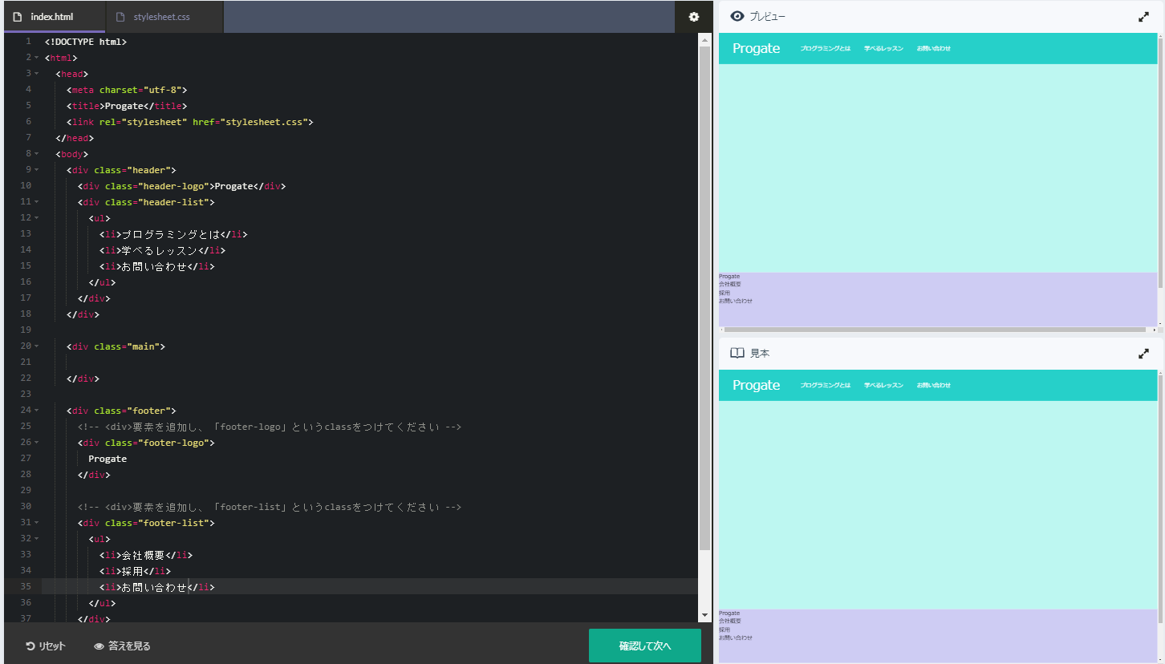This screenshot has height=664, width=1165.
Task: Collapse the header-list div fold at line 11
Action: pos(36,202)
